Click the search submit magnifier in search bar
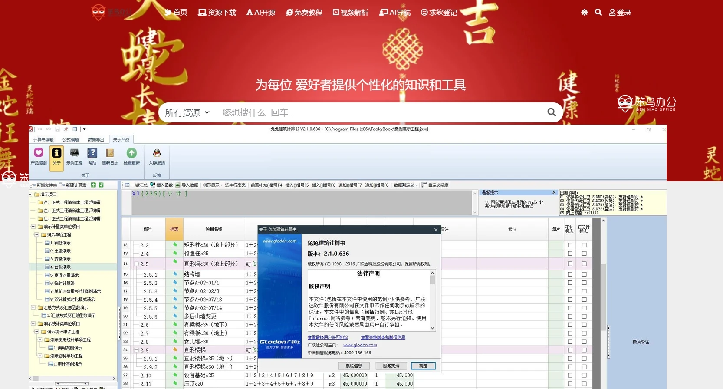Viewport: 723px width, 389px height. 552,112
